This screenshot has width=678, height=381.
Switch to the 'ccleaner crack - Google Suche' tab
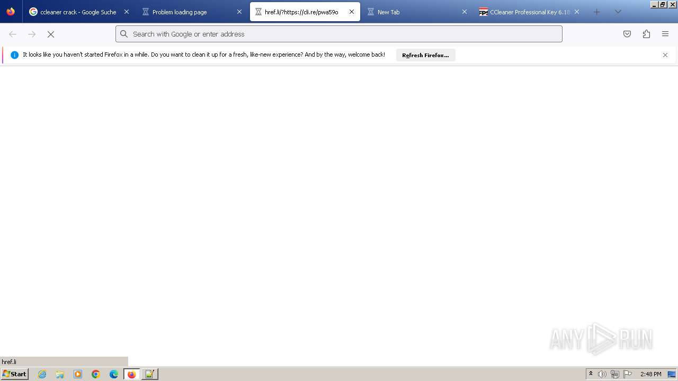pos(77,12)
